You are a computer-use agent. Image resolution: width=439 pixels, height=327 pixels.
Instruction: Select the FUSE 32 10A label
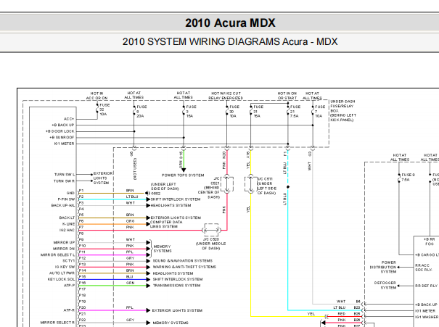104,109
